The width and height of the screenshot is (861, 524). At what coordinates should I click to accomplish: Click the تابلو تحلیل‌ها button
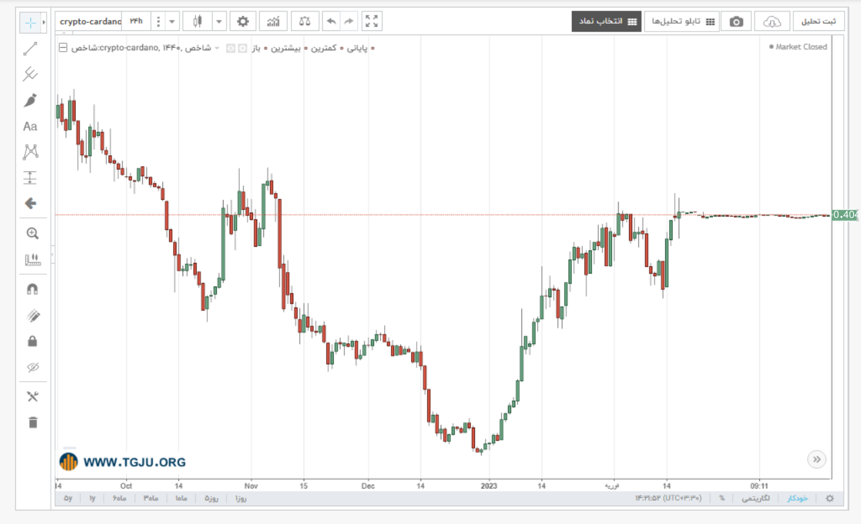[682, 21]
